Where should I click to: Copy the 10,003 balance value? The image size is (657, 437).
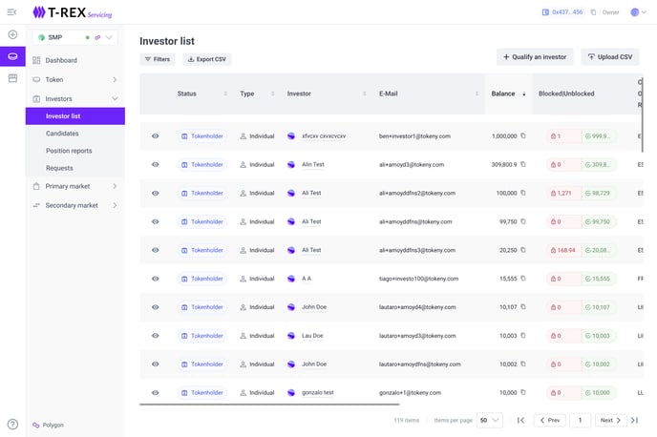(x=523, y=335)
